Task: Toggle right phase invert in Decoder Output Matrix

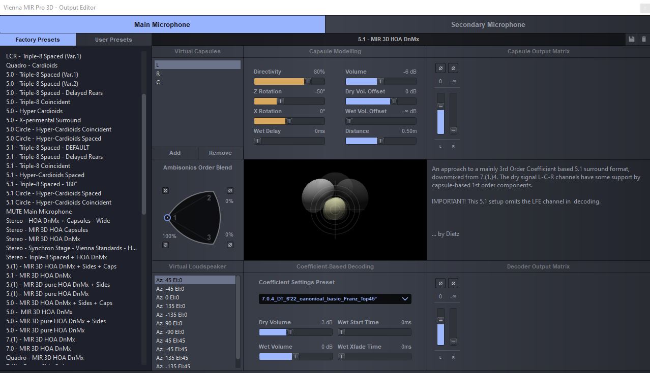Action: point(453,283)
